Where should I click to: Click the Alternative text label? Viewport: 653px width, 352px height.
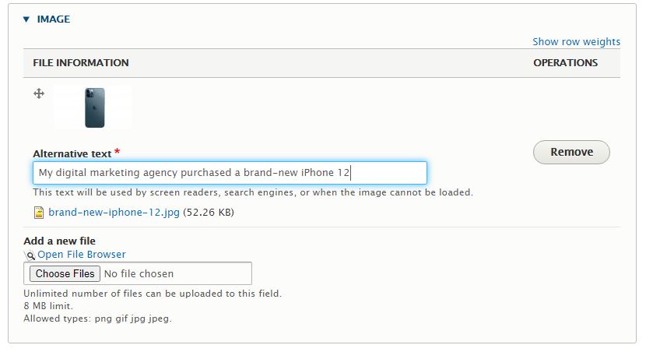[x=72, y=153]
